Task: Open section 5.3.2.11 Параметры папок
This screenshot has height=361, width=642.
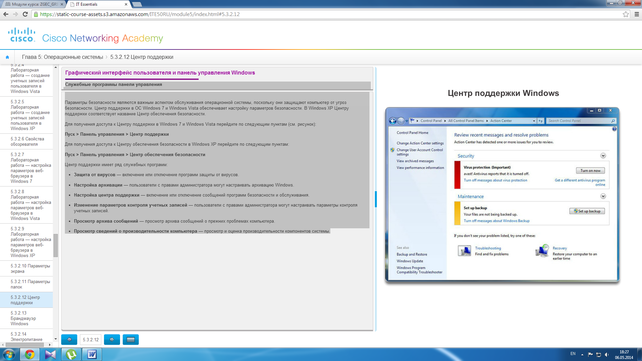Action: click(26, 284)
